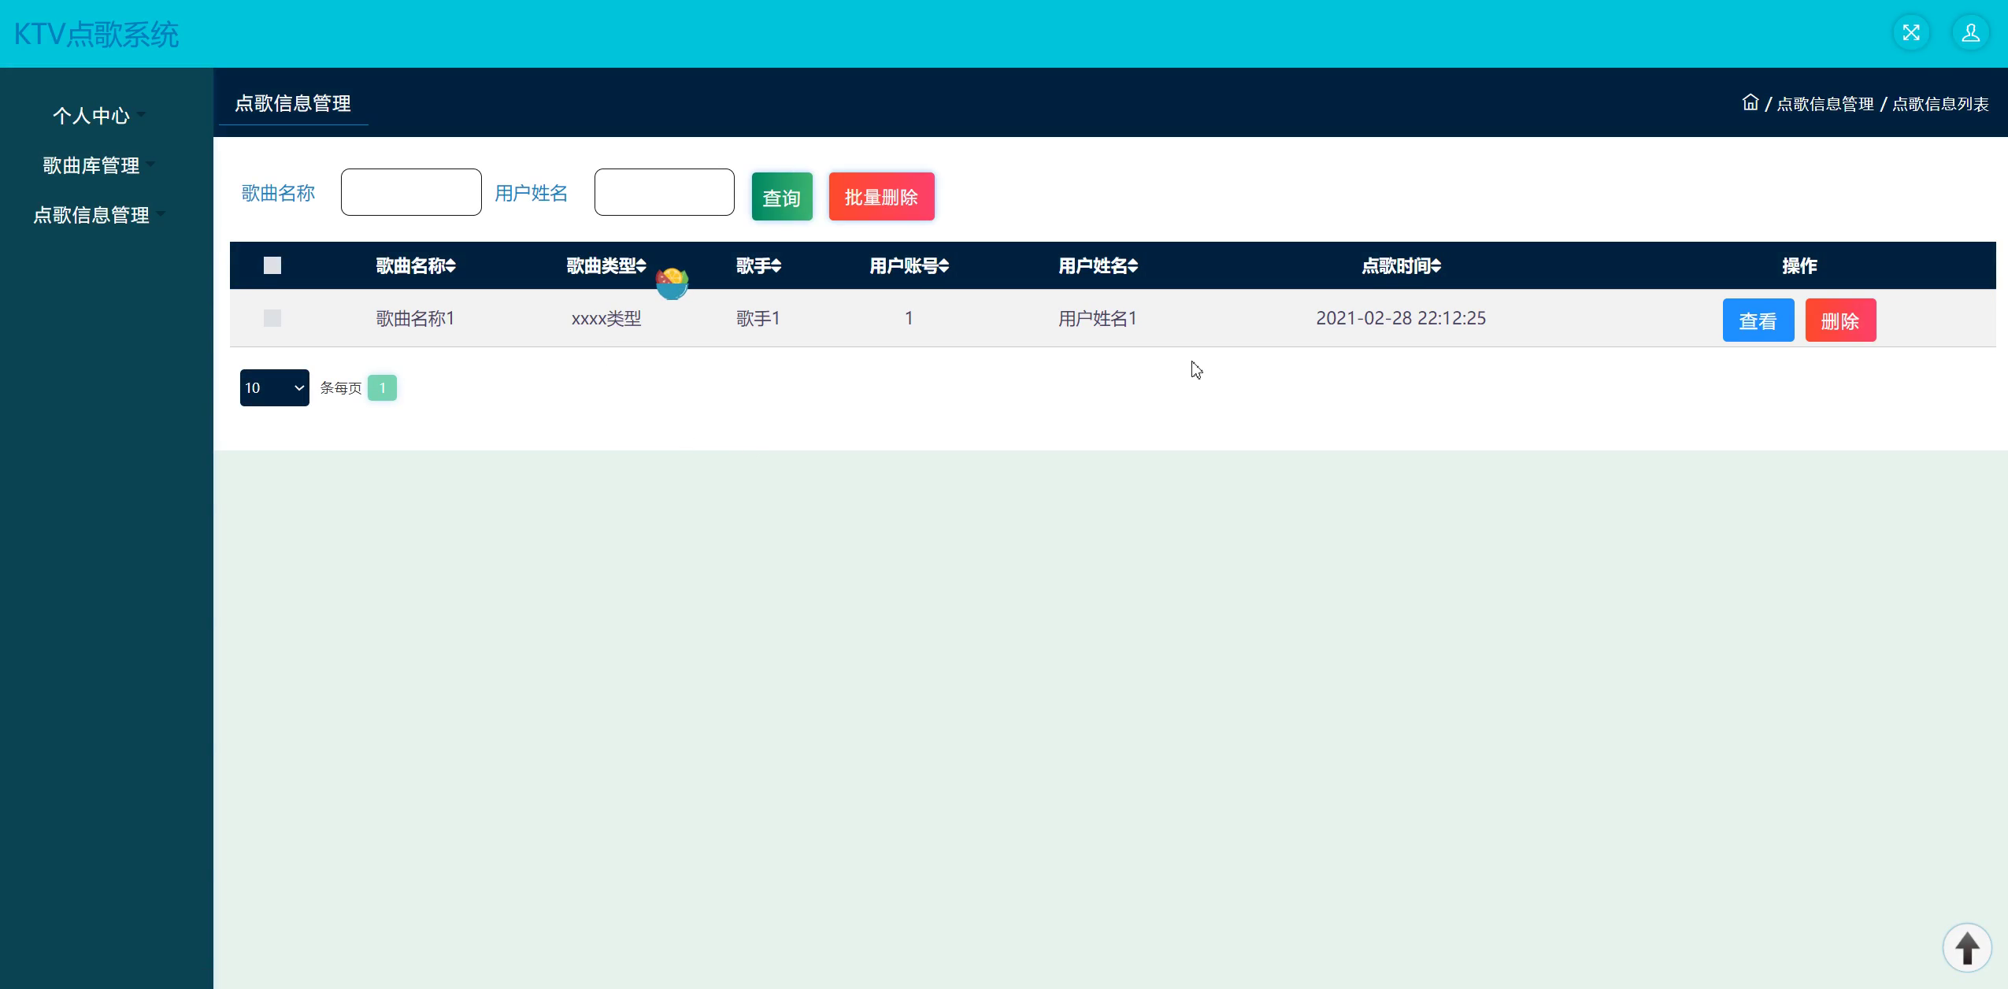Click the scroll-to-top arrow button
Viewport: 2008px width, 989px height.
(x=1967, y=947)
